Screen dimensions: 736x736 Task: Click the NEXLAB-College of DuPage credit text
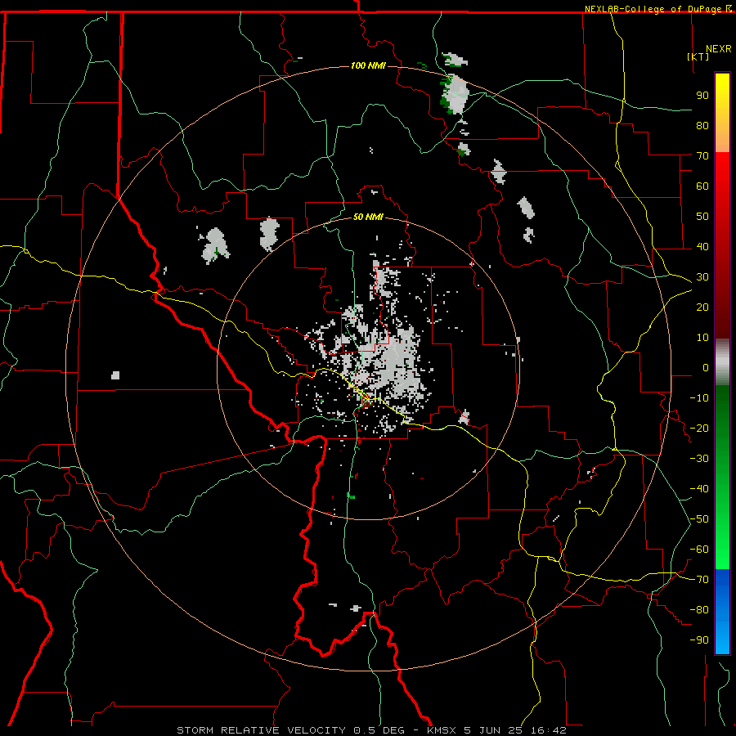[x=653, y=9]
